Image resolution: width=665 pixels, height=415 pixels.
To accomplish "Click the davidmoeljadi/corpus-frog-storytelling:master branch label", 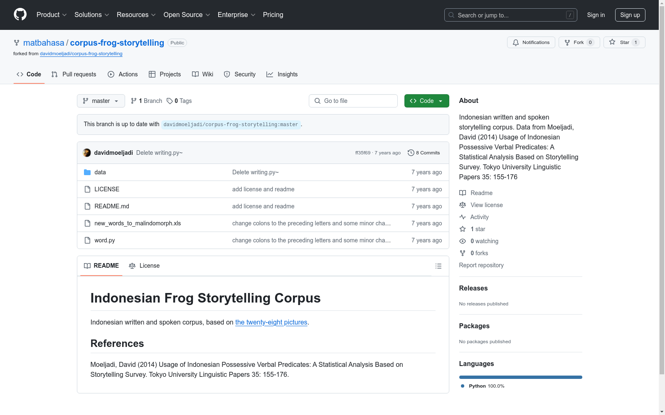I will (x=231, y=124).
